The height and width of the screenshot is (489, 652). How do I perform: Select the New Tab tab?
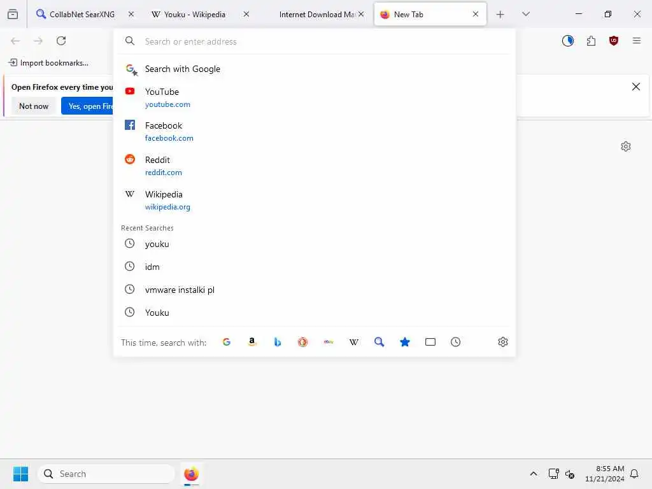pos(430,14)
